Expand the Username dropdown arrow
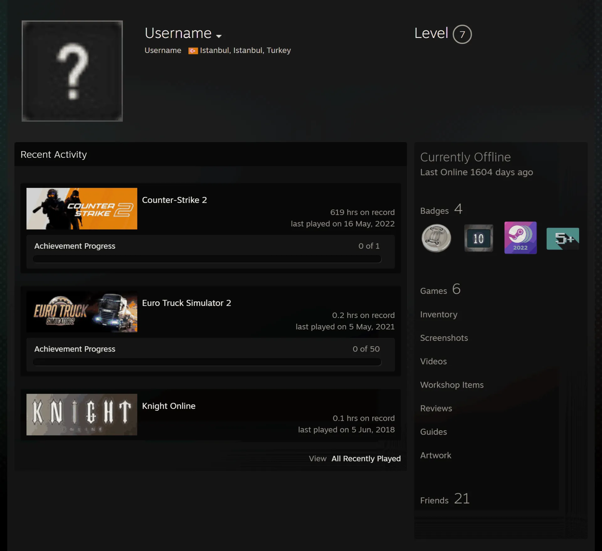This screenshot has width=602, height=551. (219, 36)
